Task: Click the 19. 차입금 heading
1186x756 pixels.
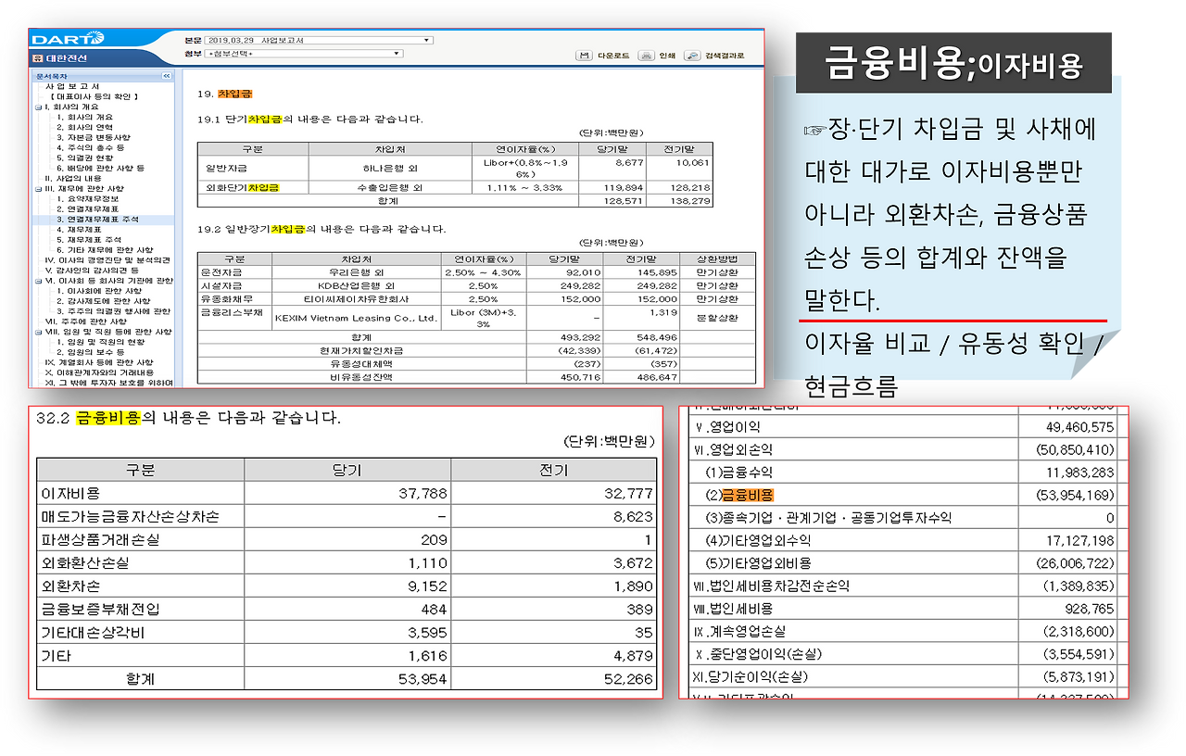Action: coord(225,94)
